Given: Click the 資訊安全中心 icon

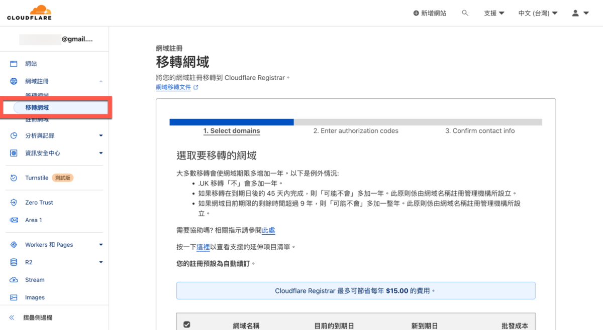Looking at the screenshot, I should point(14,153).
